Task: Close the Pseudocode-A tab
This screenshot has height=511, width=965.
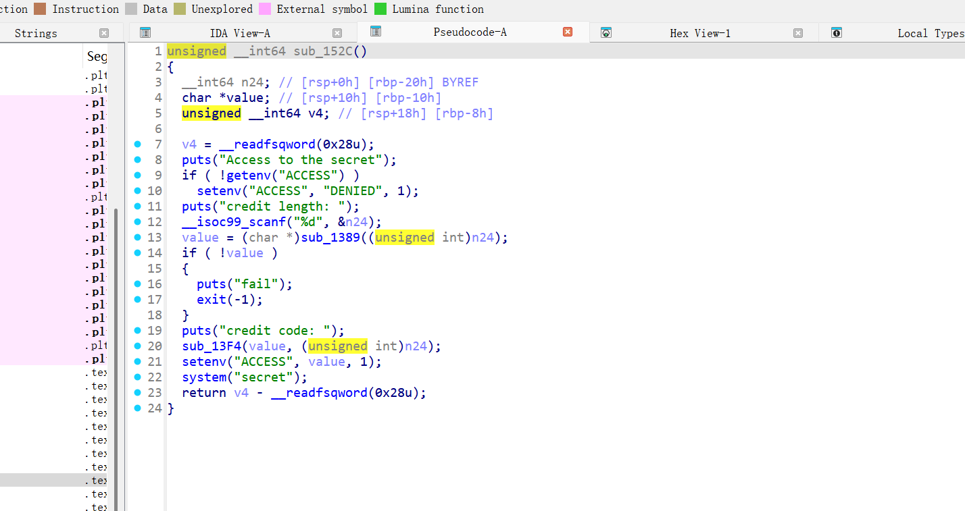Action: (568, 32)
